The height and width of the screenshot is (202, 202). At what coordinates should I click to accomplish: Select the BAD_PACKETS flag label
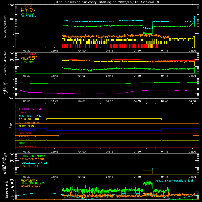(x=28, y=146)
